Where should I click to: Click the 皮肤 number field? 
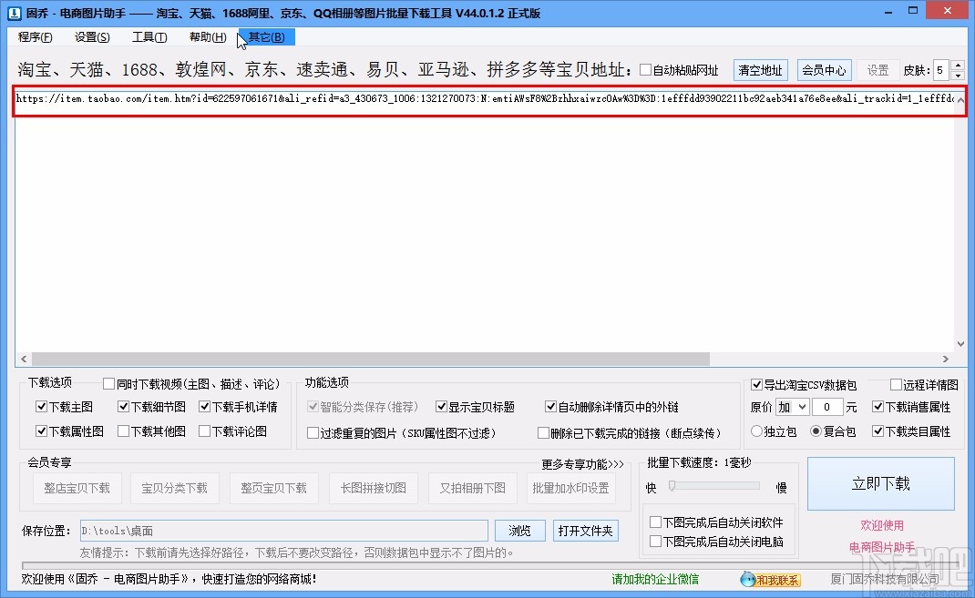pos(942,70)
